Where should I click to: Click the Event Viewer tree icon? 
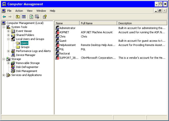pos(13,31)
